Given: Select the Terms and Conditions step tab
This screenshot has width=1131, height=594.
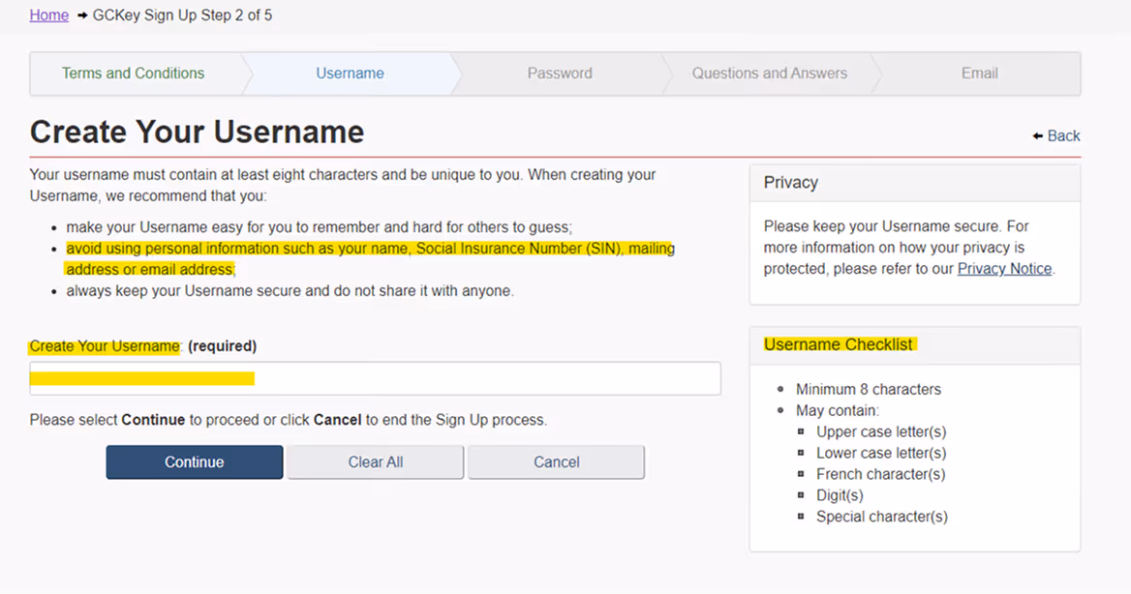Looking at the screenshot, I should (x=133, y=74).
